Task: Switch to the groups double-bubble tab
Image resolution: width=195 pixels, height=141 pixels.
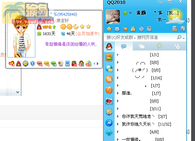Action: coord(142,46)
